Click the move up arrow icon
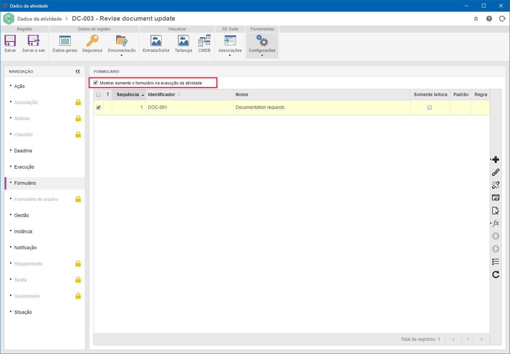 tap(496, 236)
